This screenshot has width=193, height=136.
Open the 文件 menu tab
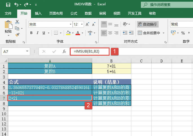8,13
